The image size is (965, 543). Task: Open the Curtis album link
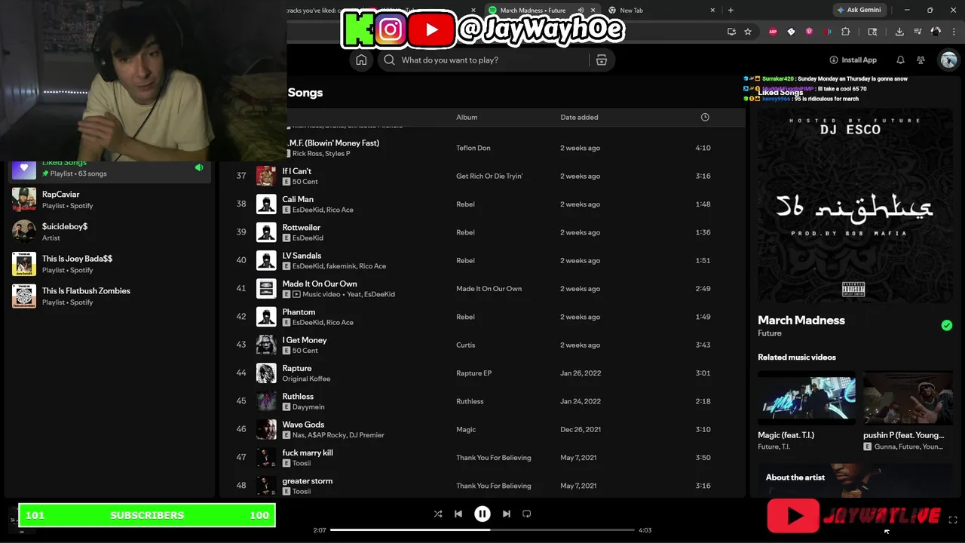tap(466, 345)
